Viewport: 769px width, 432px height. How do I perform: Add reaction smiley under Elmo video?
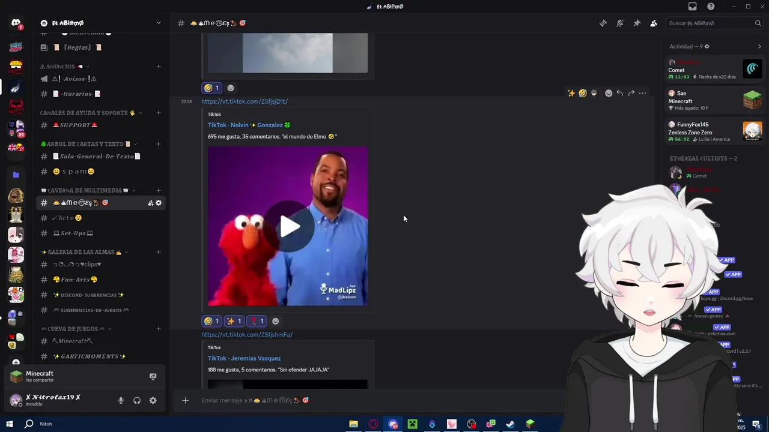(x=275, y=321)
